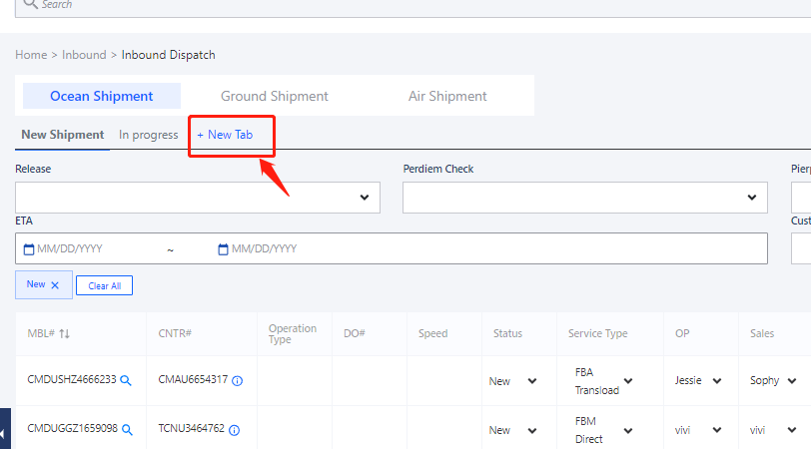The width and height of the screenshot is (811, 449).
Task: Open OP dropdown showing Jessie
Action: pos(717,381)
